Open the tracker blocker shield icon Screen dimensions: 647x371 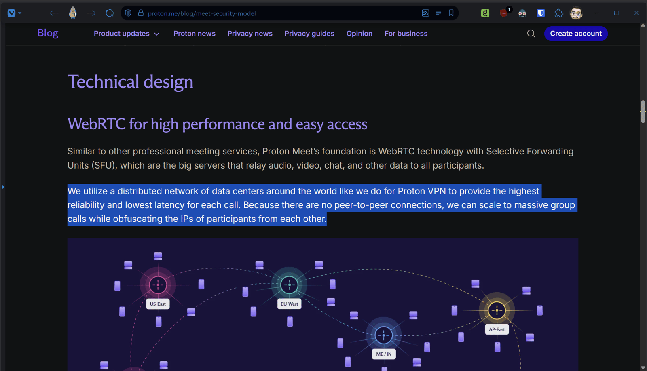128,13
